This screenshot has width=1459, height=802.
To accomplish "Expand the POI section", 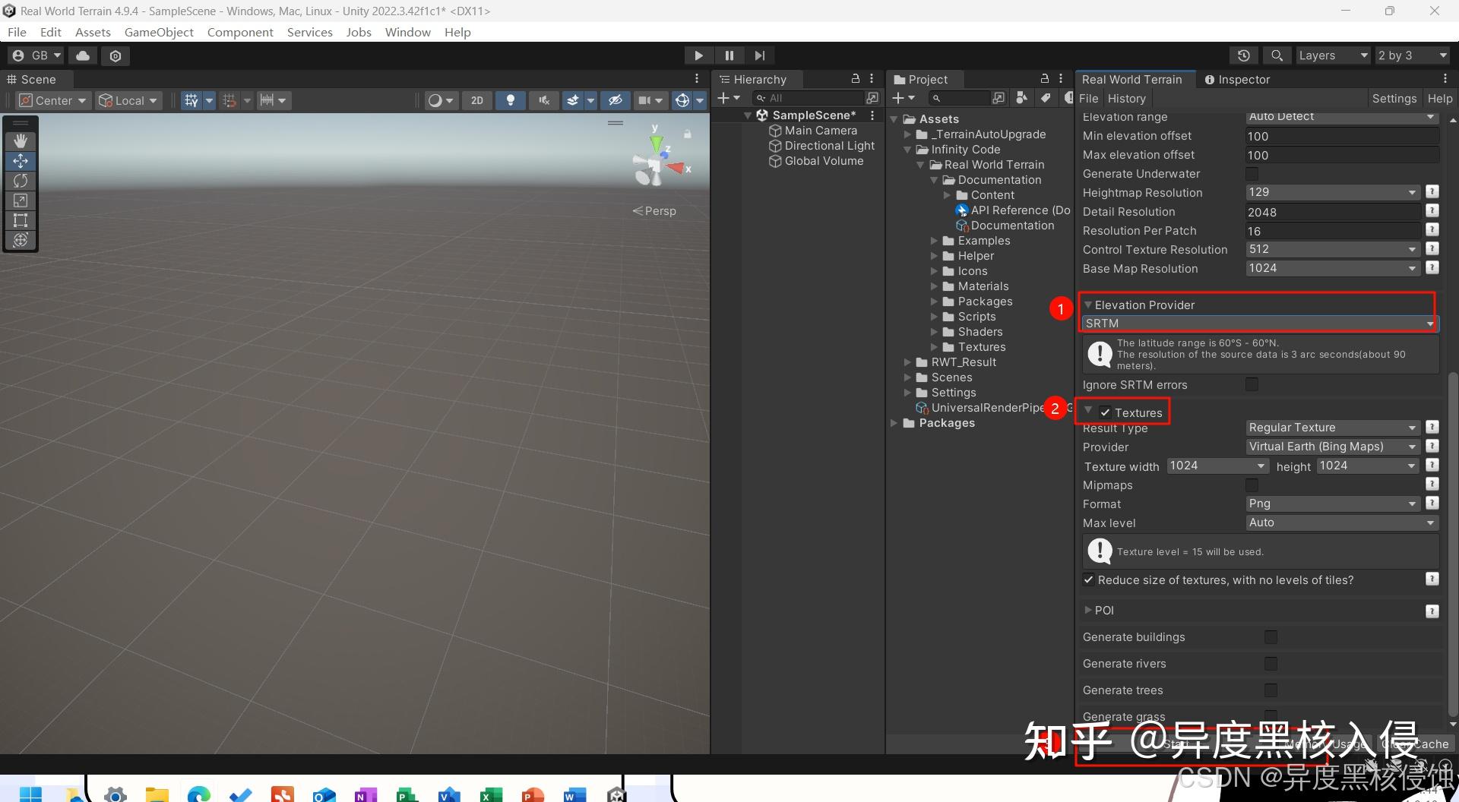I will click(x=1102, y=610).
